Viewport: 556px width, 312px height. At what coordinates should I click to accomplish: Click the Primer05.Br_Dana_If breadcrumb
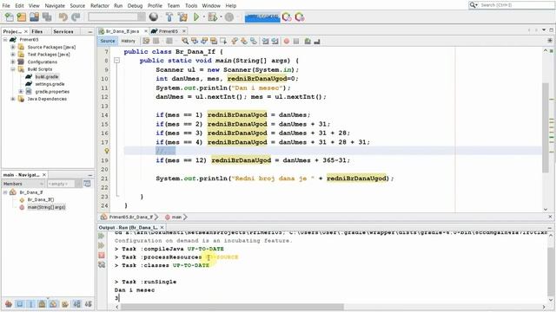coord(130,217)
